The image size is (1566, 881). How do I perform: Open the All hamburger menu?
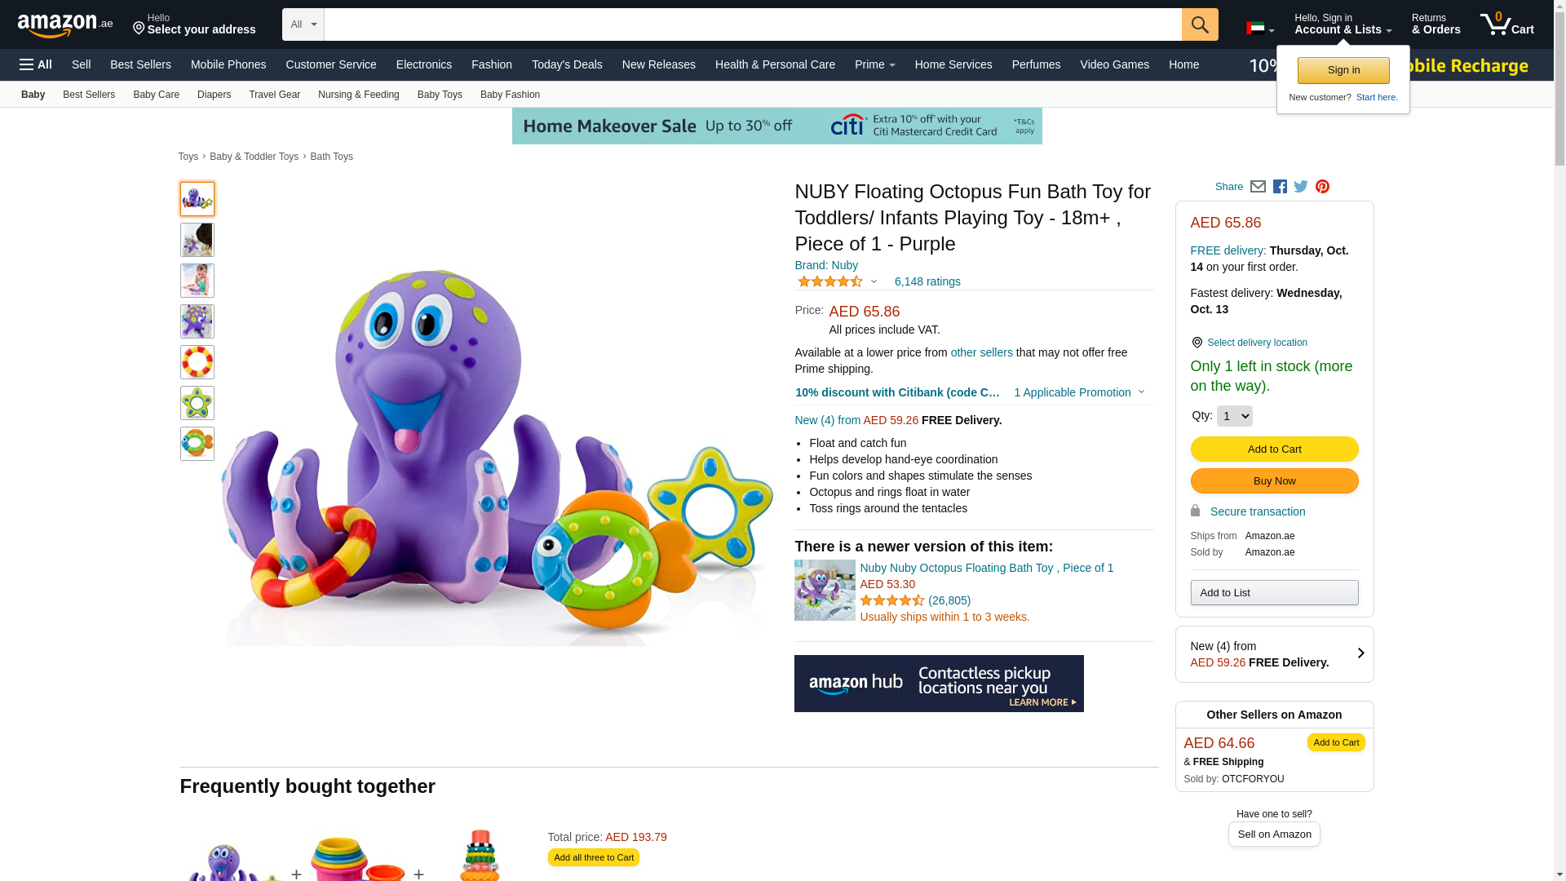tap(36, 64)
